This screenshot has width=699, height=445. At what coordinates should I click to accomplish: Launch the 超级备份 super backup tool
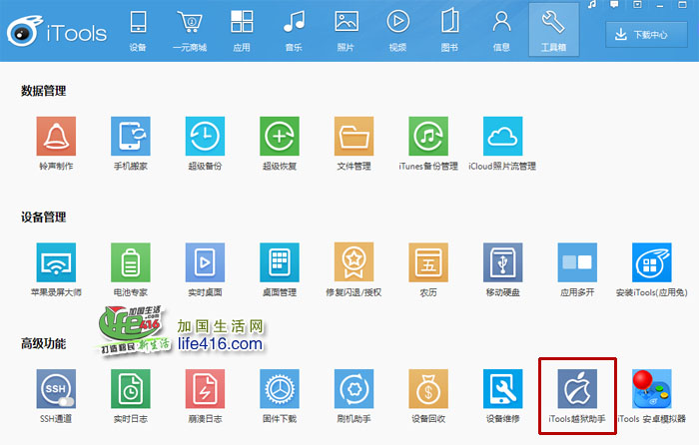coord(205,136)
